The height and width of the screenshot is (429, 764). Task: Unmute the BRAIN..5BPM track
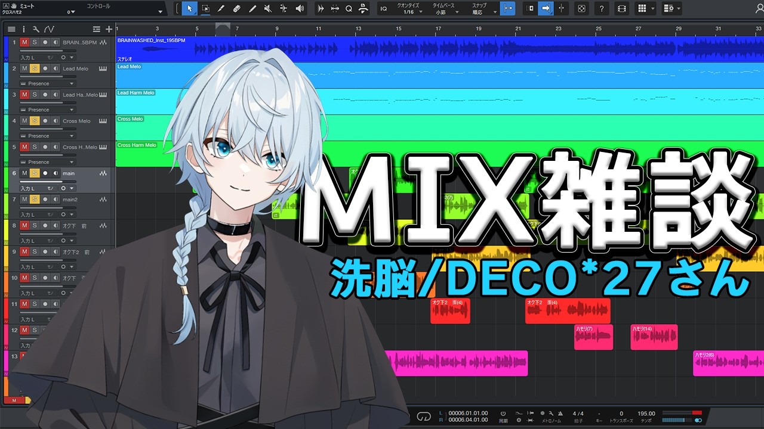point(24,42)
